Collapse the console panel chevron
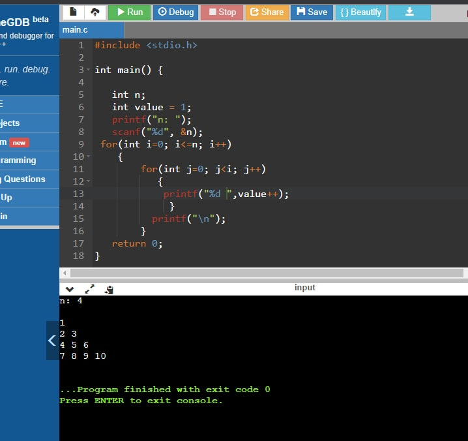Image resolution: width=468 pixels, height=441 pixels. (x=70, y=289)
